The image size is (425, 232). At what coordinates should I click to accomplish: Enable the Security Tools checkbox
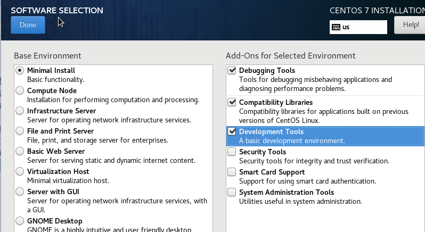coord(232,152)
